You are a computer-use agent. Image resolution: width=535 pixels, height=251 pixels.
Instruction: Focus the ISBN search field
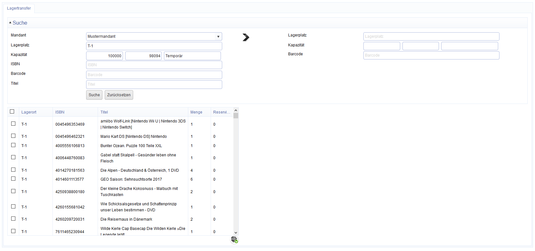click(154, 65)
